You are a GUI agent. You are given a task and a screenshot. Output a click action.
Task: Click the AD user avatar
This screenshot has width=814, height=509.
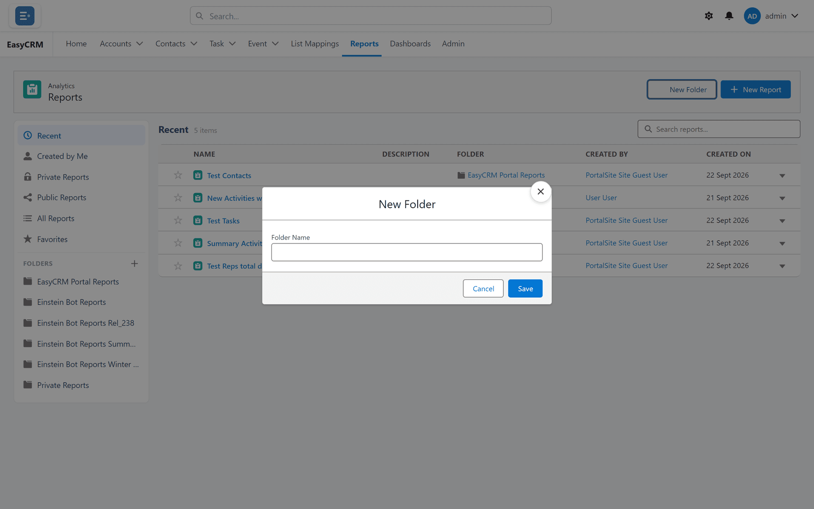coord(752,16)
